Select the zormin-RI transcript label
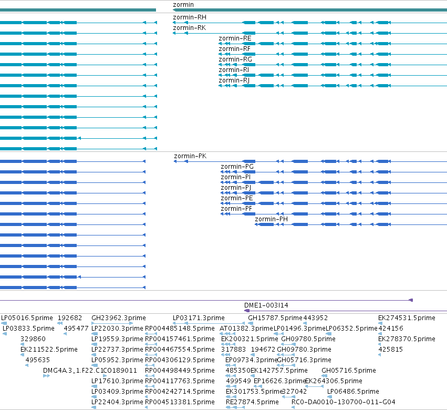The height and width of the screenshot is (410, 447). pos(234,70)
